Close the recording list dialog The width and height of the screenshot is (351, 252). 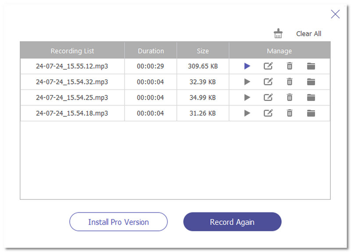[x=335, y=14]
